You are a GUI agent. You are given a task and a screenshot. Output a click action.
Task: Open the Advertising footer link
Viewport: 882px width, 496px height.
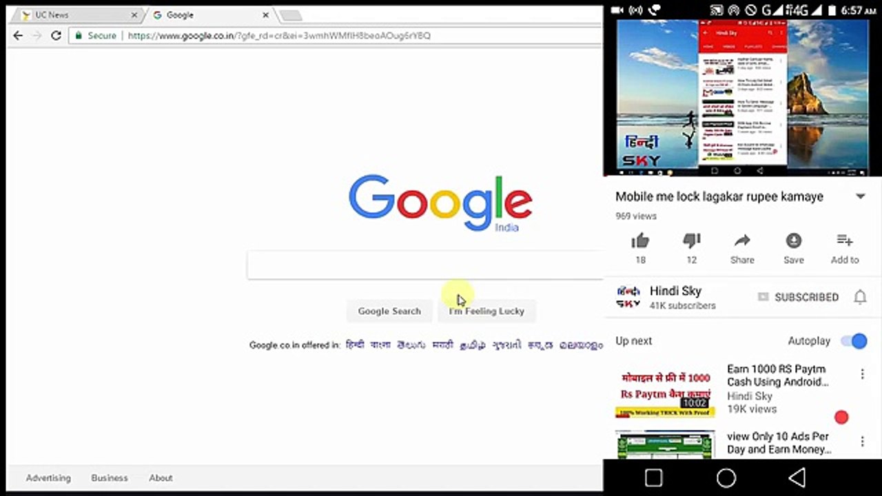48,478
